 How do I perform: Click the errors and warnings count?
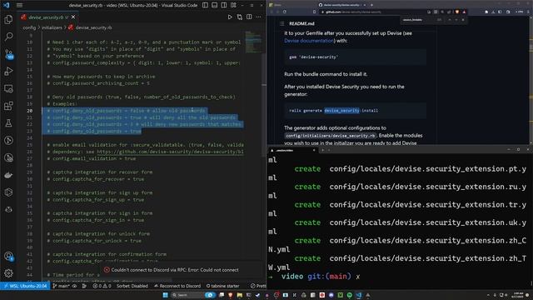pyautogui.click(x=102, y=286)
